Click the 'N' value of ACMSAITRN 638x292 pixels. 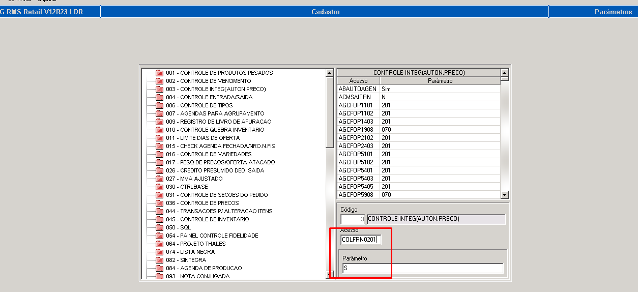[384, 97]
